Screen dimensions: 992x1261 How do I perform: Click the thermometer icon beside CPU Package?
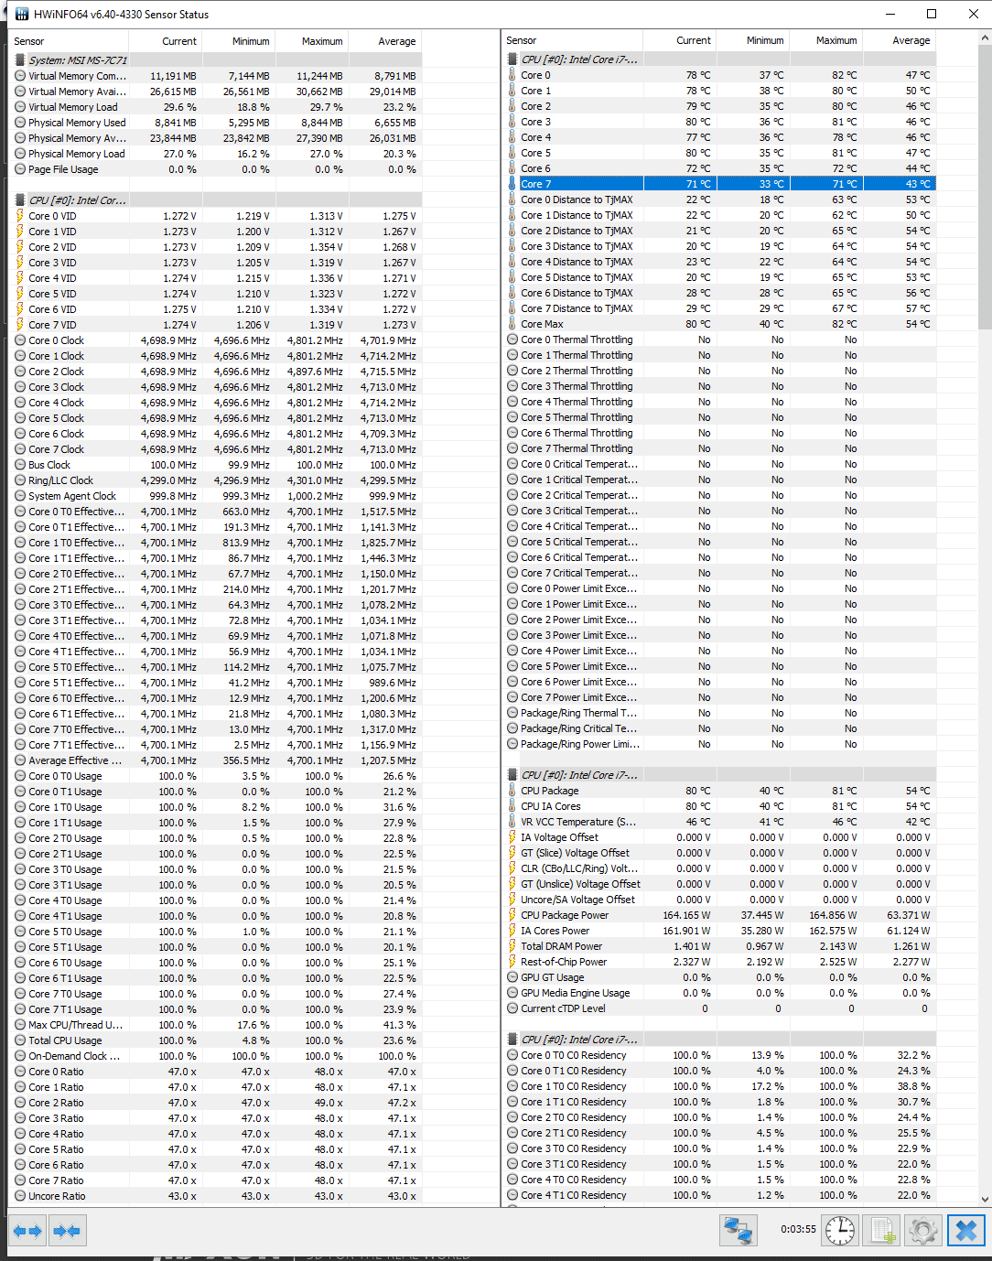[x=512, y=791]
